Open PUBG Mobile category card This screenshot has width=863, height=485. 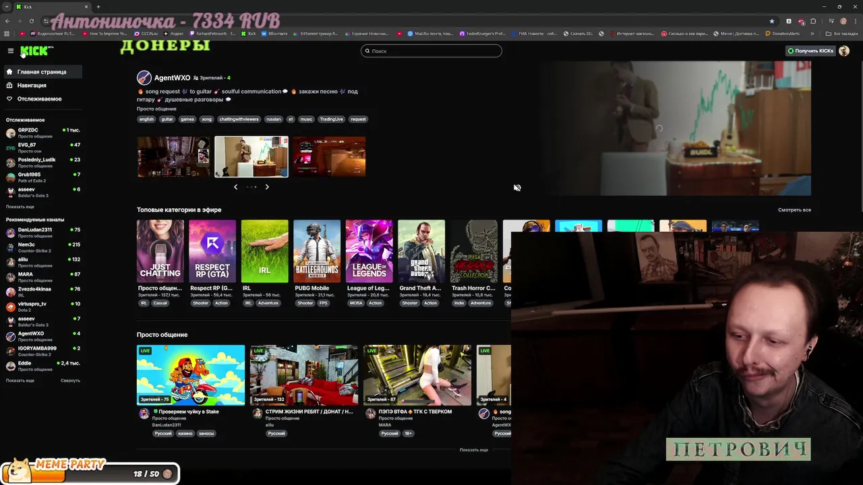[317, 251]
